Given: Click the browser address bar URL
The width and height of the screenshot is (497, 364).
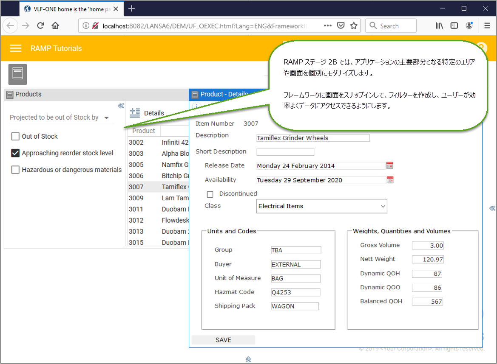Looking at the screenshot, I should (204, 26).
